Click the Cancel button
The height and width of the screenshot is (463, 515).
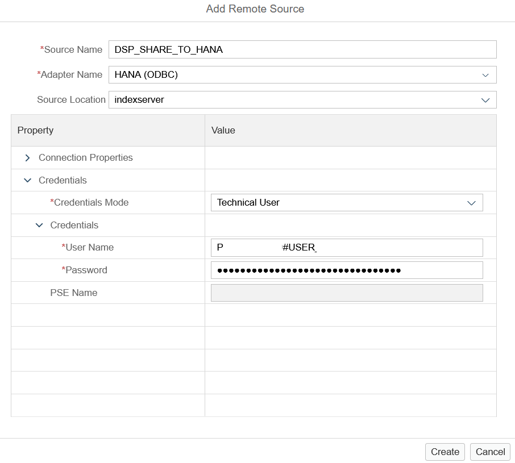point(491,452)
